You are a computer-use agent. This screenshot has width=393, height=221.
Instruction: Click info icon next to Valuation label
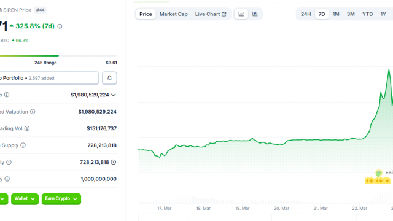point(33,112)
